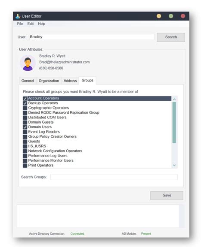The image size is (204, 248).
Task: Click the yellow minimize circle
Action: pyautogui.click(x=159, y=16)
